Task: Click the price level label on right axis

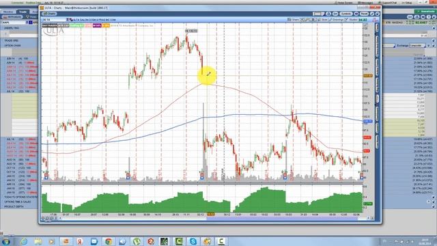Action: pyautogui.click(x=367, y=76)
